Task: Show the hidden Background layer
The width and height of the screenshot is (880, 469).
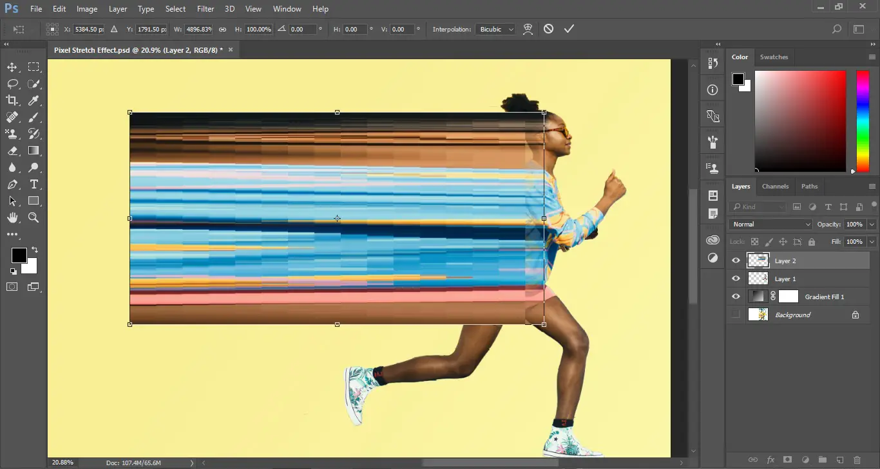Action: click(x=735, y=315)
